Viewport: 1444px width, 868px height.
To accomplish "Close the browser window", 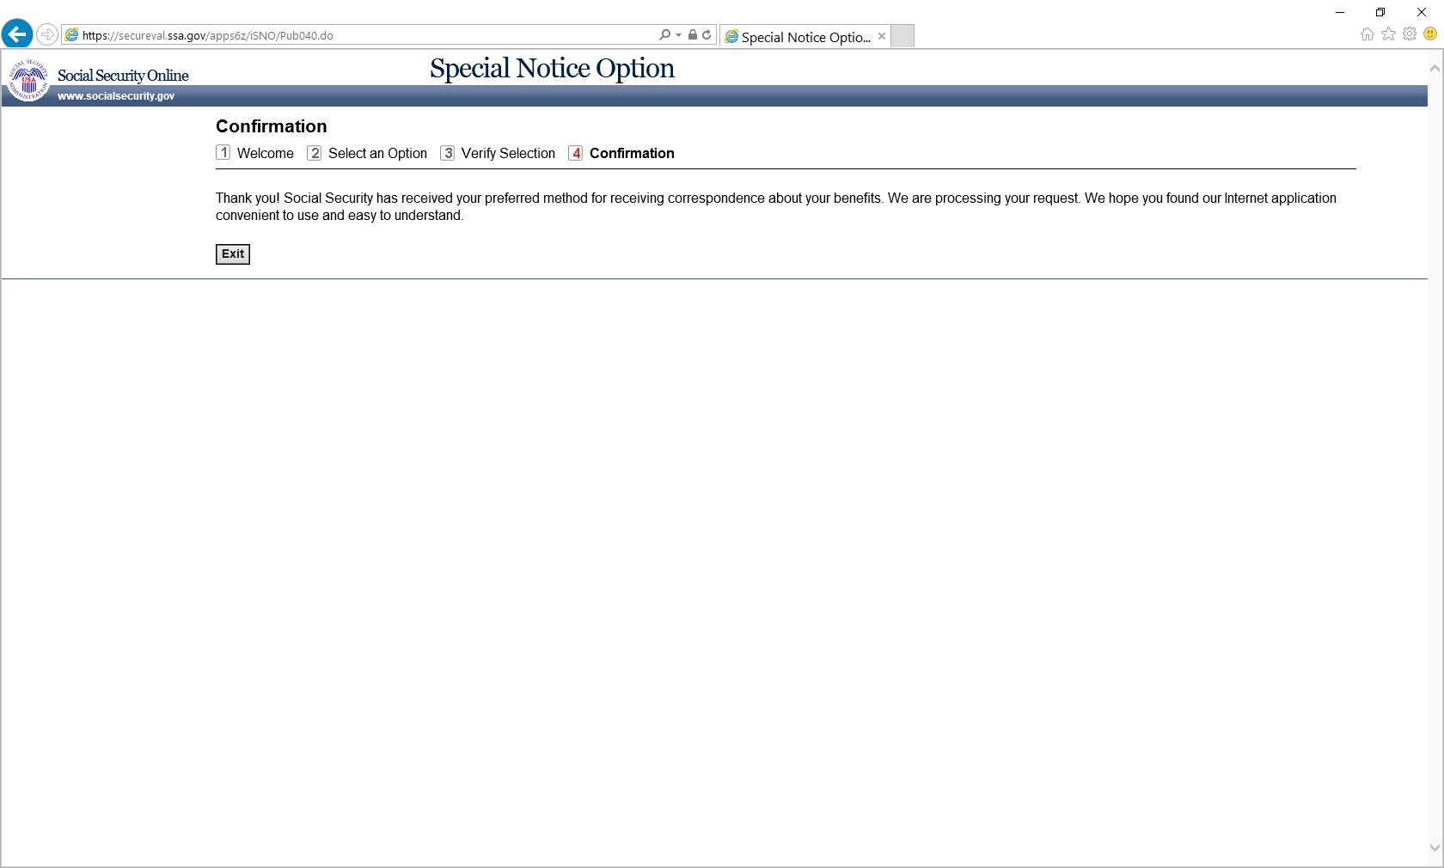I will pyautogui.click(x=1422, y=12).
